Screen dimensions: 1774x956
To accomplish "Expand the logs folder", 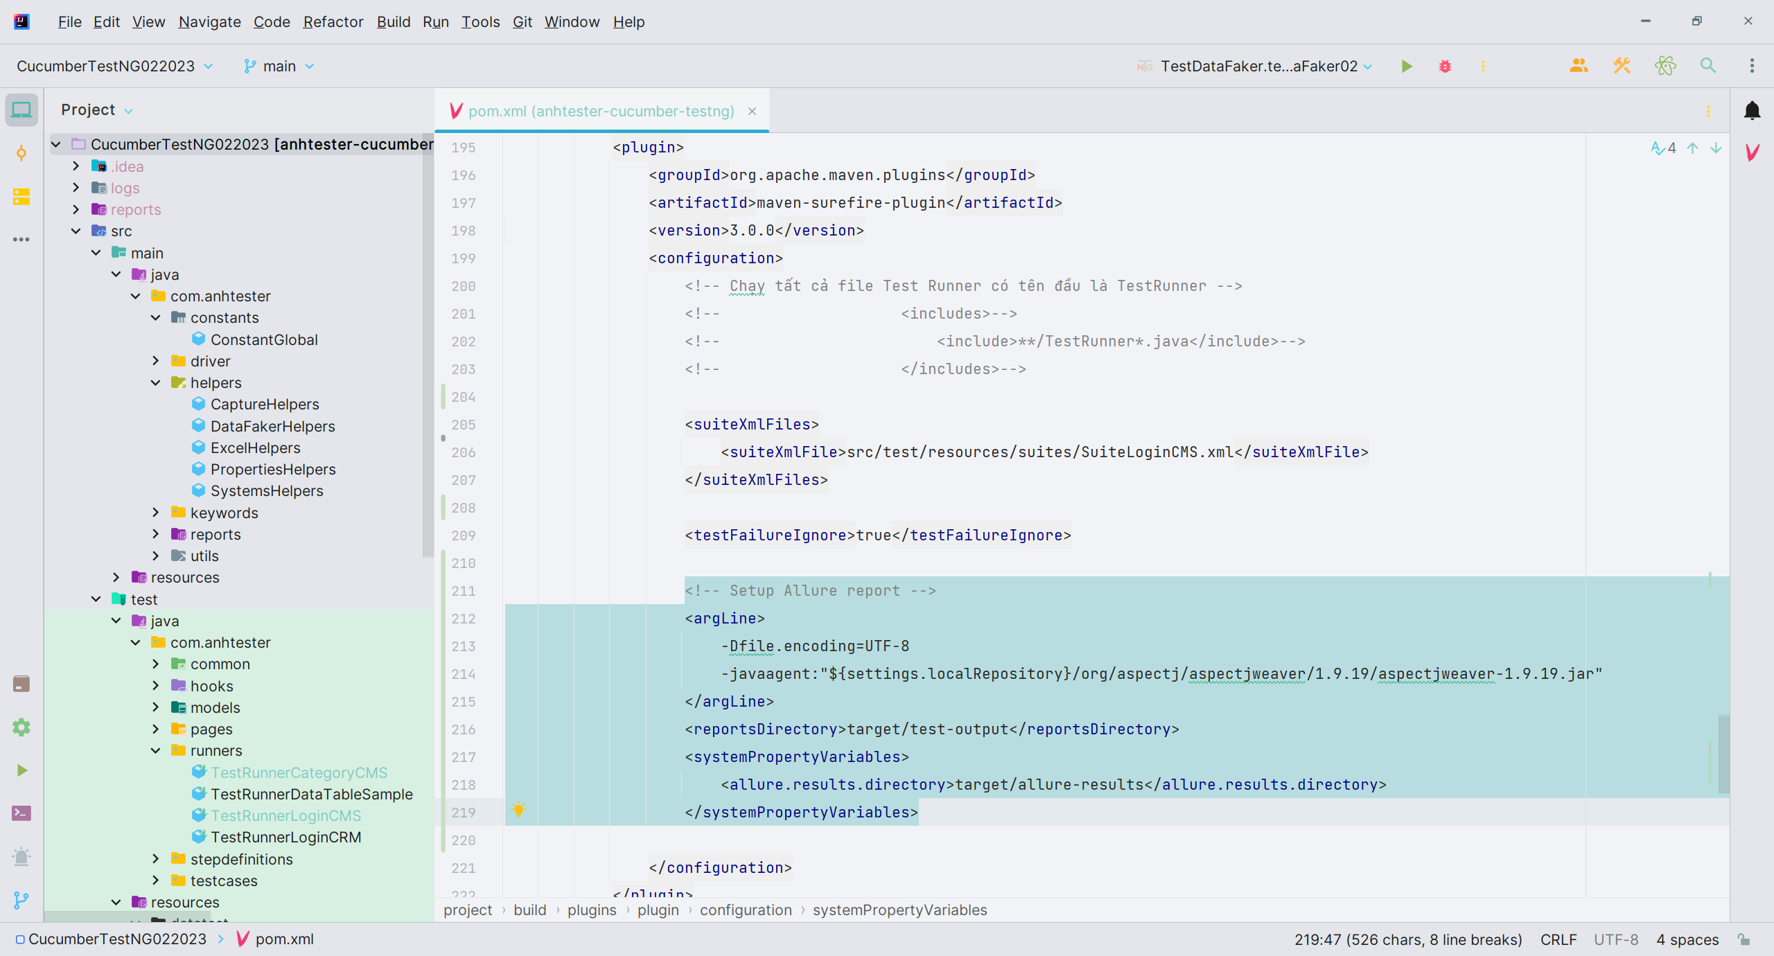I will pyautogui.click(x=76, y=188).
